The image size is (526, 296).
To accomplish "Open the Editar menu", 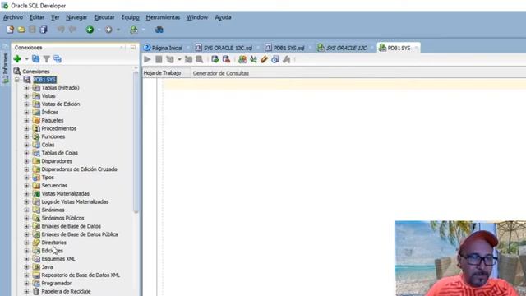I will click(x=36, y=17).
